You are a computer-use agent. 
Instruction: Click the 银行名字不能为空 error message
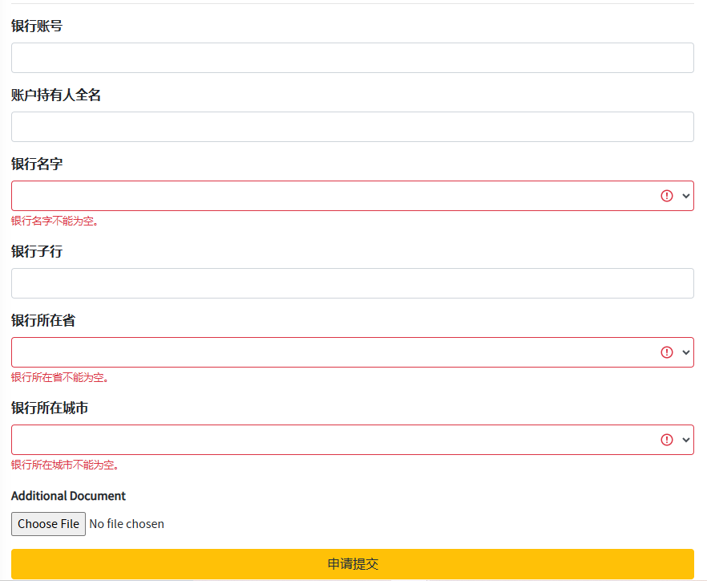(55, 221)
